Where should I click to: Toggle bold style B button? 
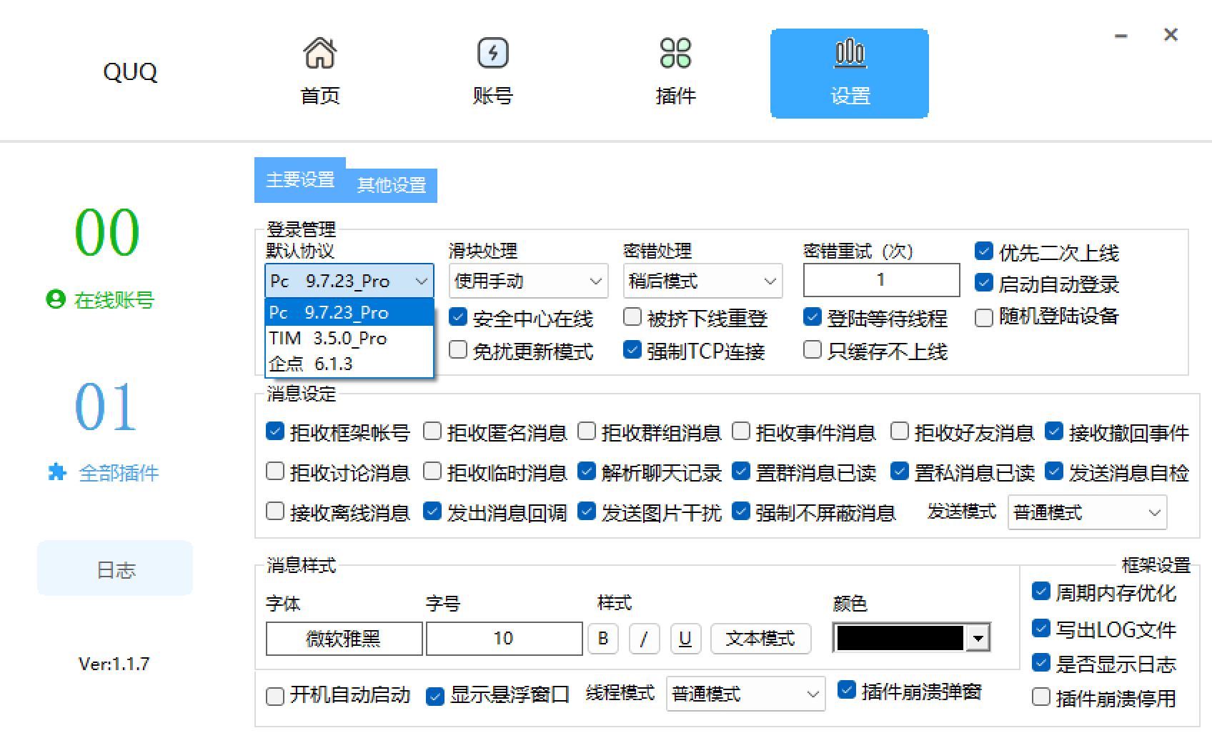(x=603, y=638)
